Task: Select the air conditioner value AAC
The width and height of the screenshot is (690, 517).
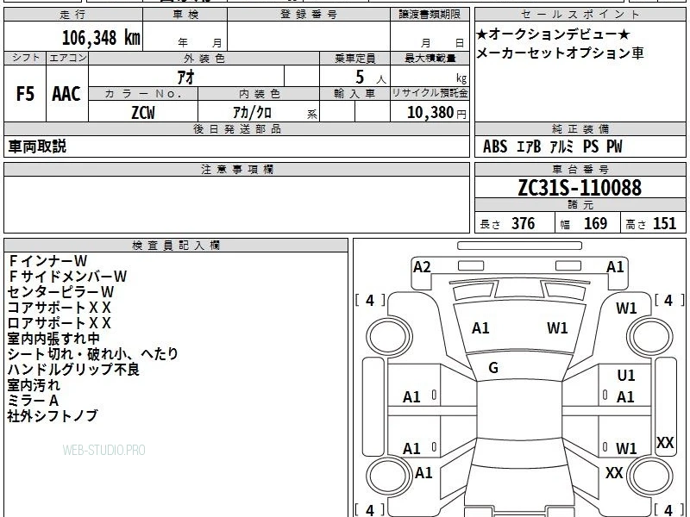Action: 66,94
